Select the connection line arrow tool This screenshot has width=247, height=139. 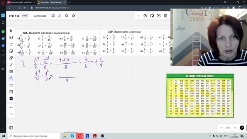click(11, 65)
